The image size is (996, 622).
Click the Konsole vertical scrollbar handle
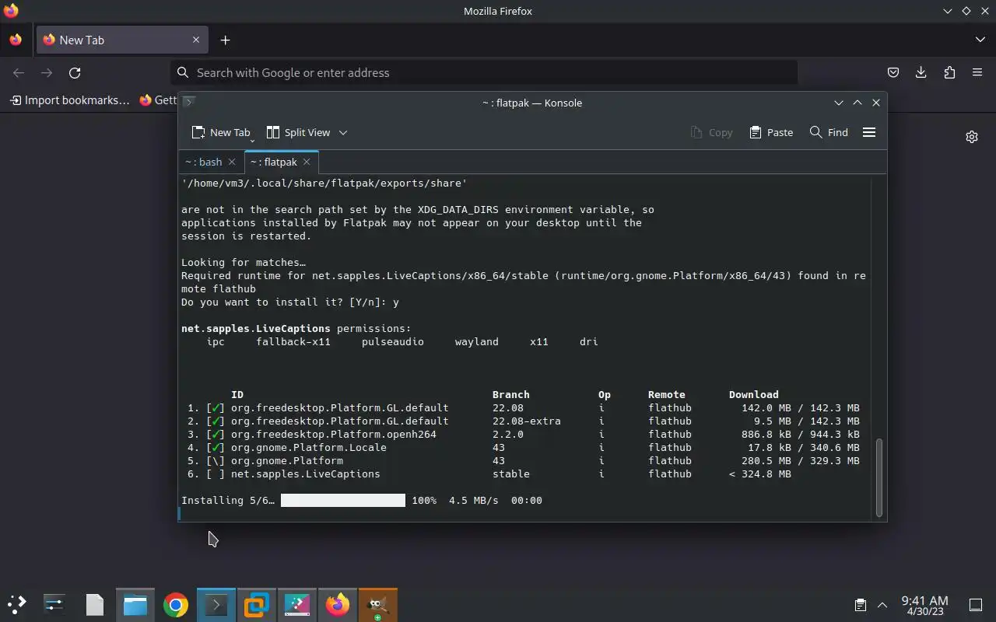coord(879,477)
